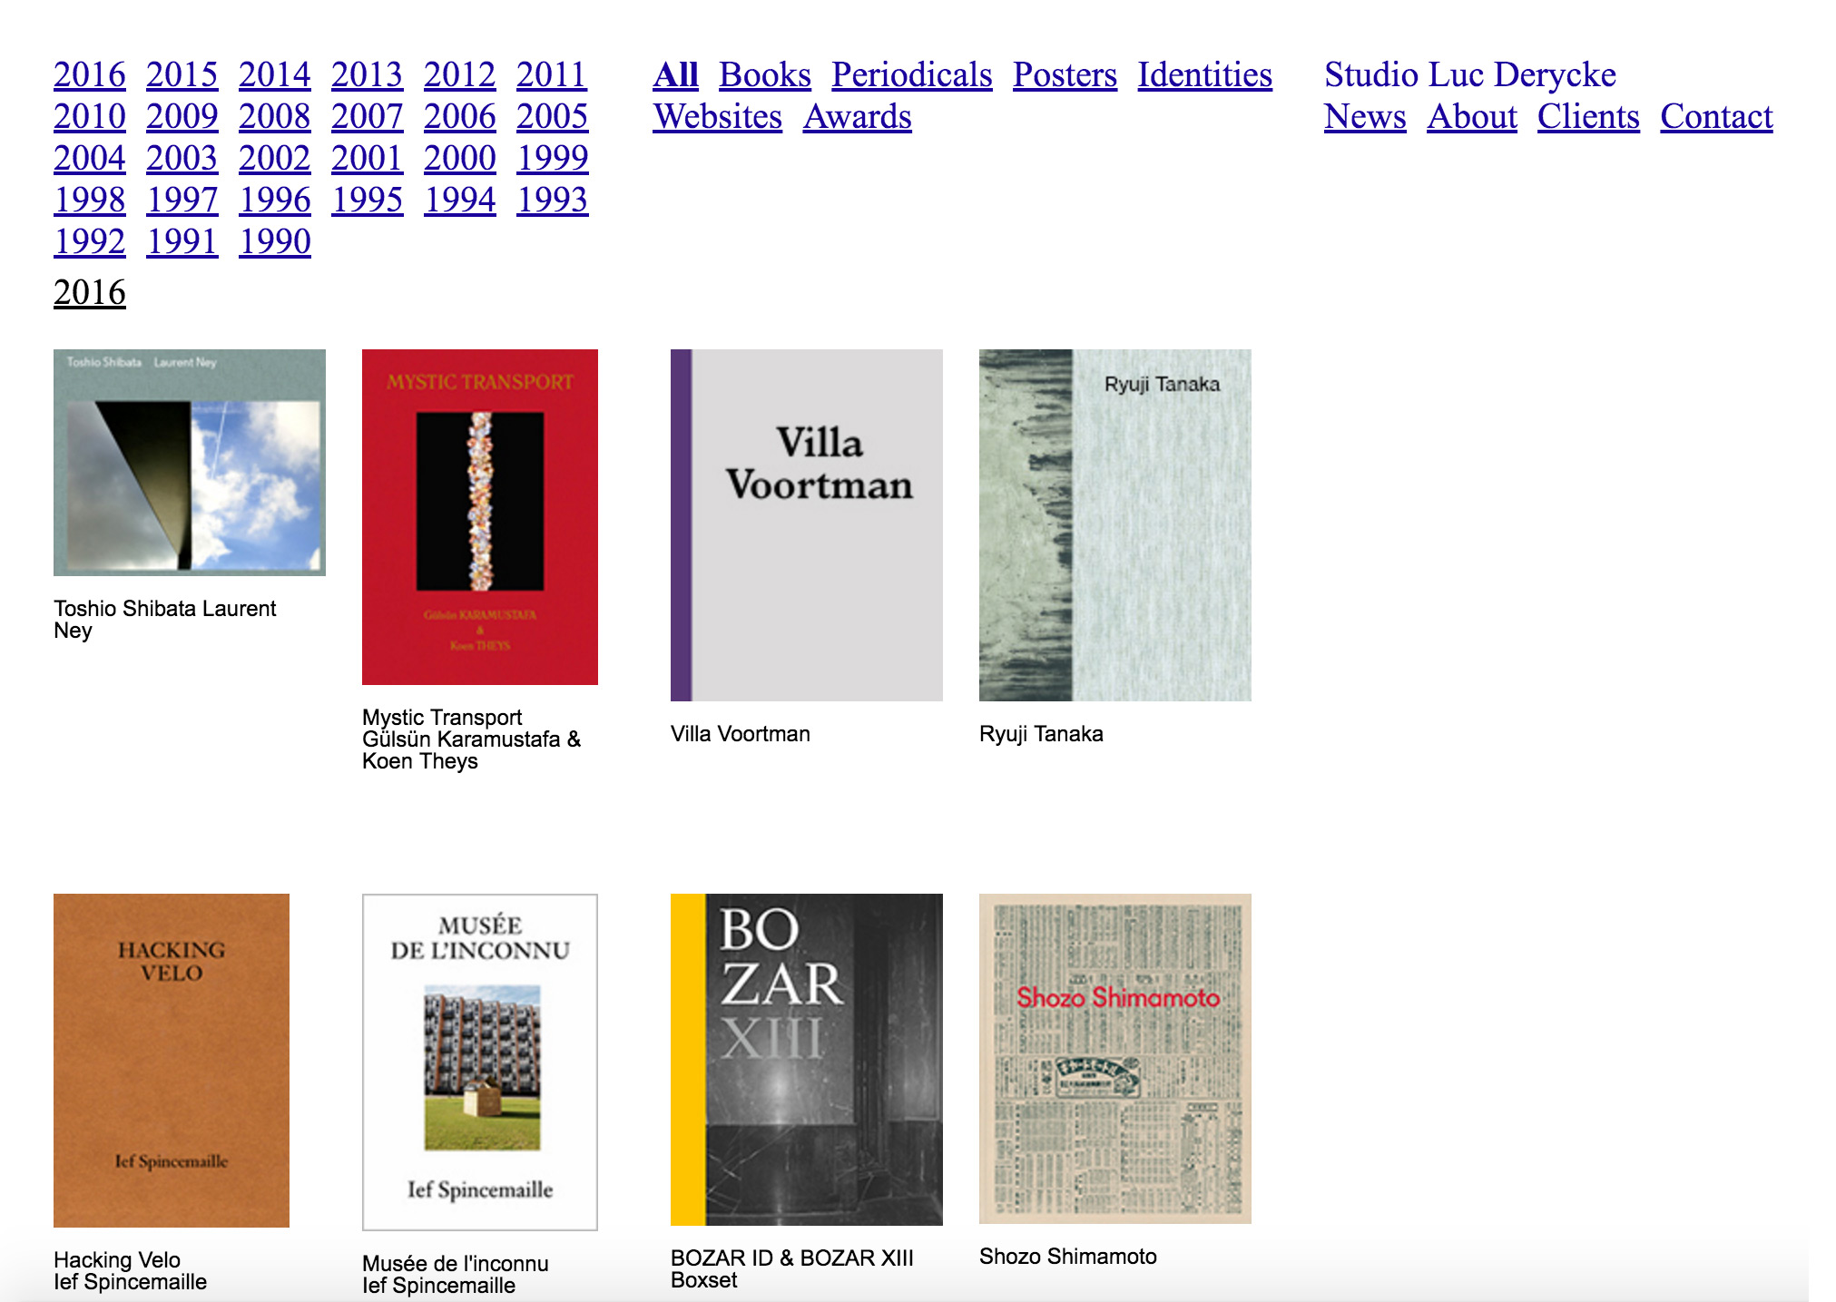The height and width of the screenshot is (1302, 1836).
Task: Click the Shozo Shimamoto caption
Action: coord(1068,1257)
